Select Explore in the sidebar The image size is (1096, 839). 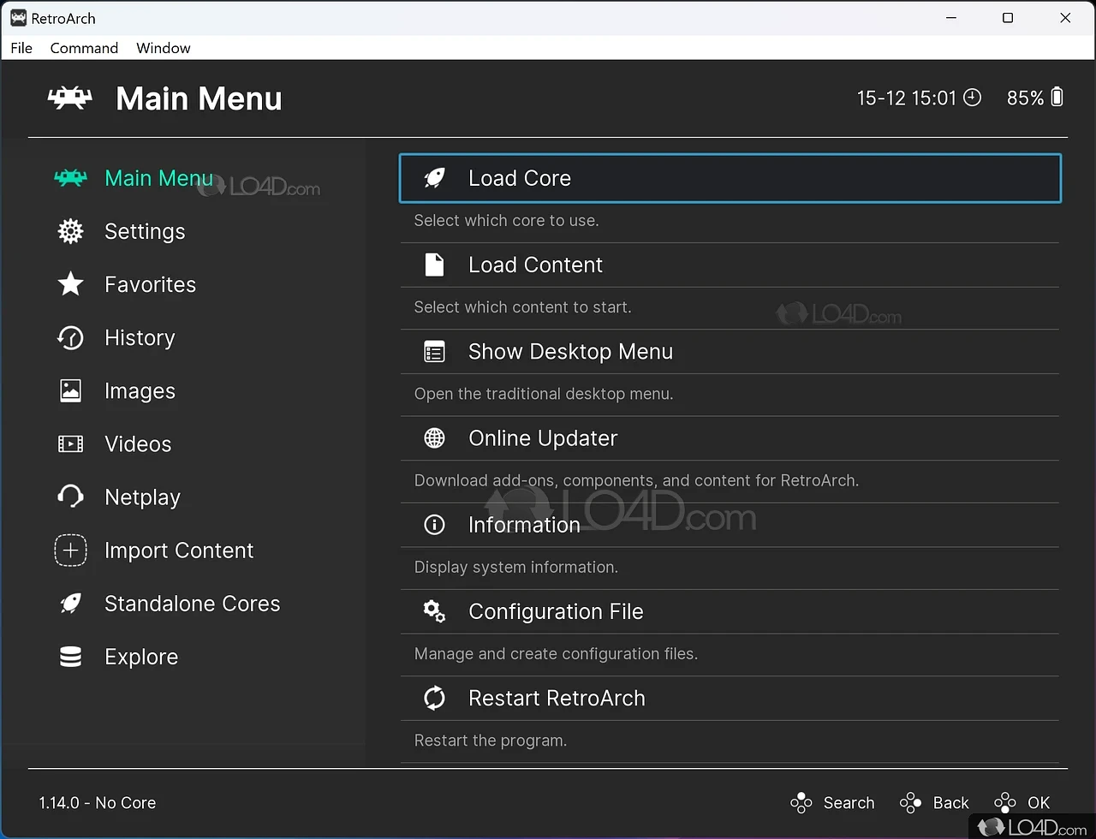point(141,657)
